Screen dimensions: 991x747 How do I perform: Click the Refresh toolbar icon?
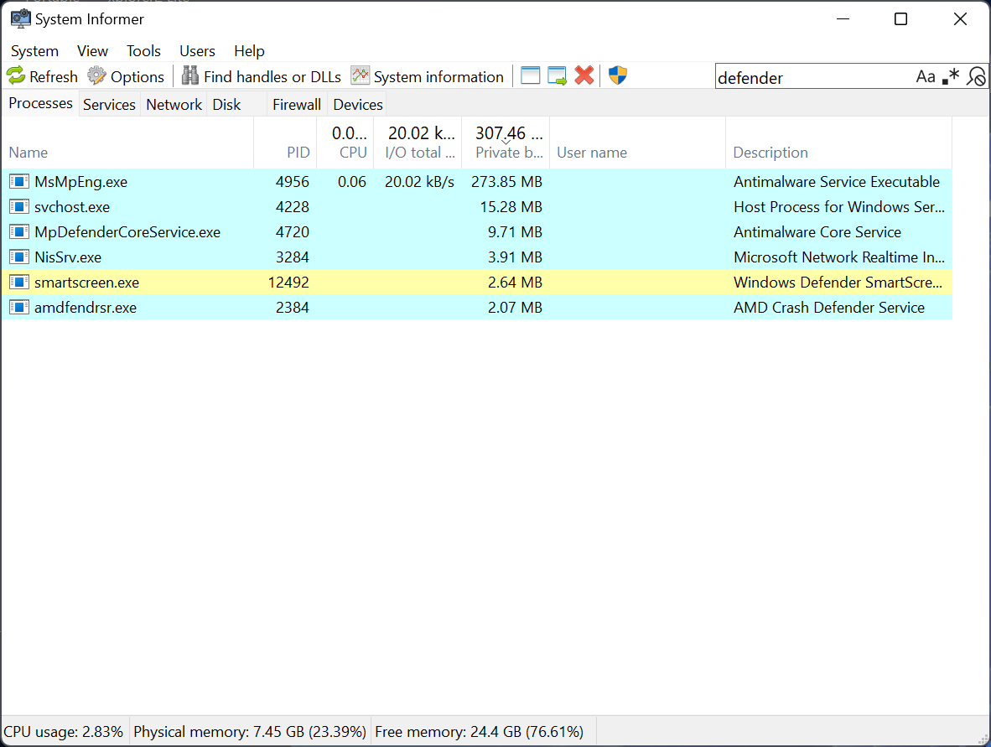(16, 76)
